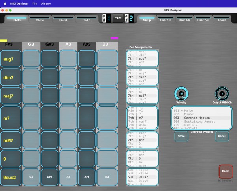The image size is (237, 191).
Task: Open the User 1-3 tab
Action: (166, 19)
